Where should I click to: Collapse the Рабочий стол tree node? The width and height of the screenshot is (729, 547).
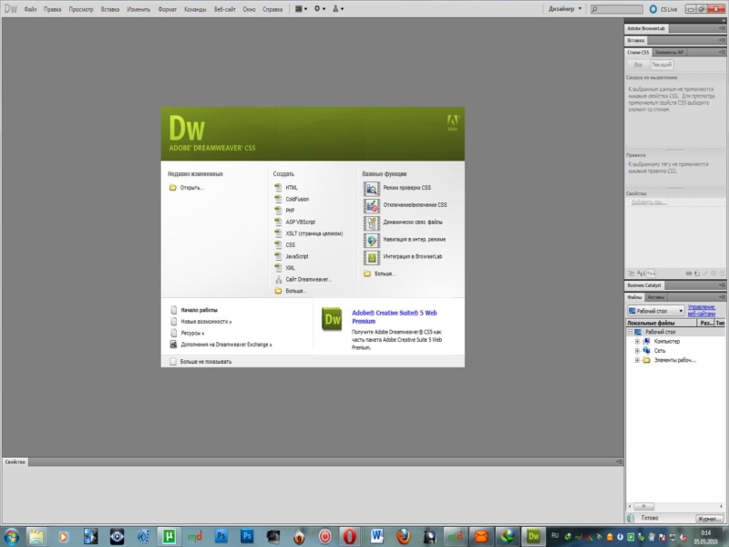(x=631, y=332)
